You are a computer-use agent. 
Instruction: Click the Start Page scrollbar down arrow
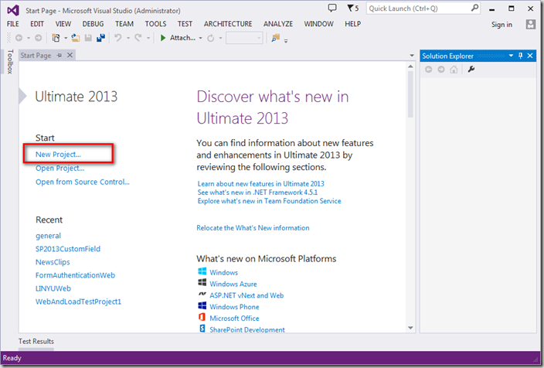410,328
